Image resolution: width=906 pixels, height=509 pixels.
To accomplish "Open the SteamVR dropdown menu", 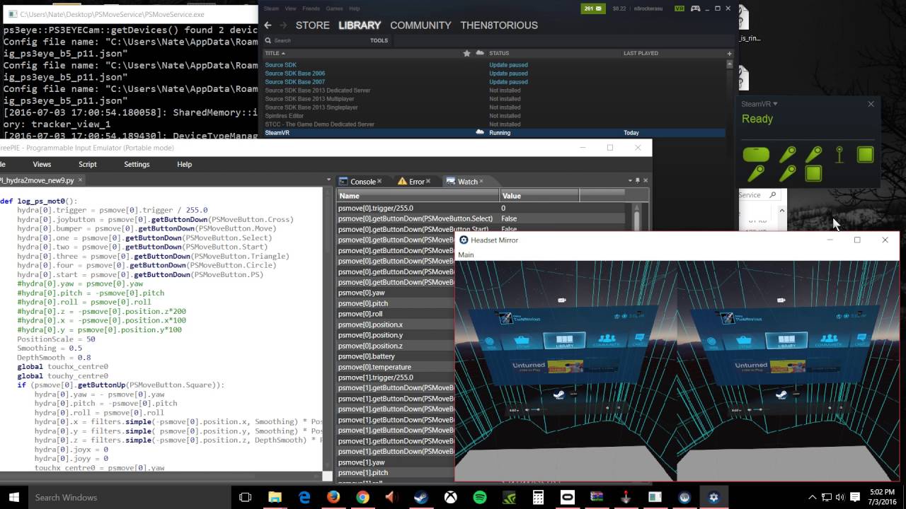I will point(759,104).
